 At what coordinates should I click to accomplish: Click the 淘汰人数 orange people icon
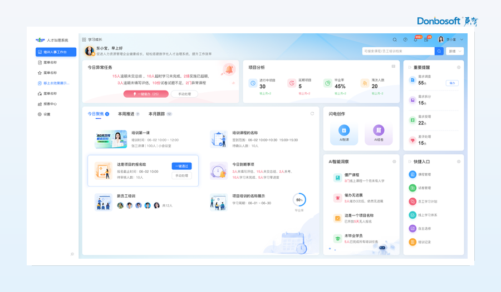pyautogui.click(x=365, y=83)
